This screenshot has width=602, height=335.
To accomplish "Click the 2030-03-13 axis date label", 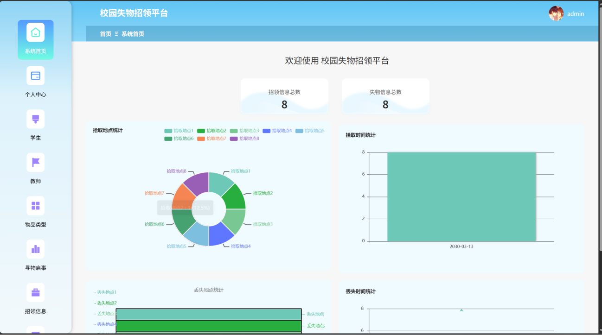I will point(461,247).
